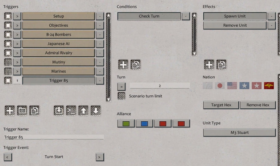Change the Turn comparison operator button
Viewport: 280px width, 166px height.
(x=121, y=87)
